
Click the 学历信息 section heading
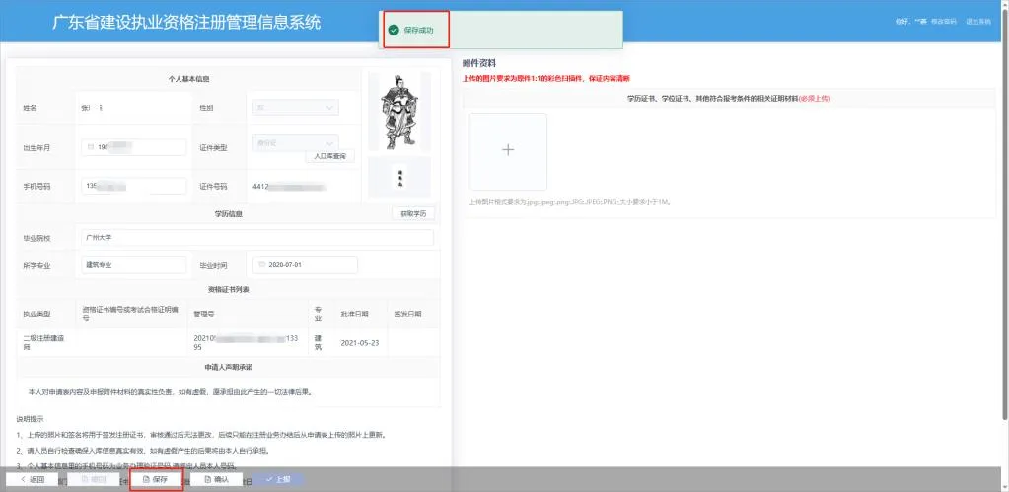[x=229, y=213]
